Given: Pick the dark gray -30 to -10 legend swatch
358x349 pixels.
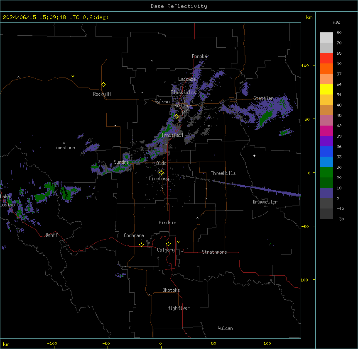Looking at the screenshot, I should (x=326, y=214).
